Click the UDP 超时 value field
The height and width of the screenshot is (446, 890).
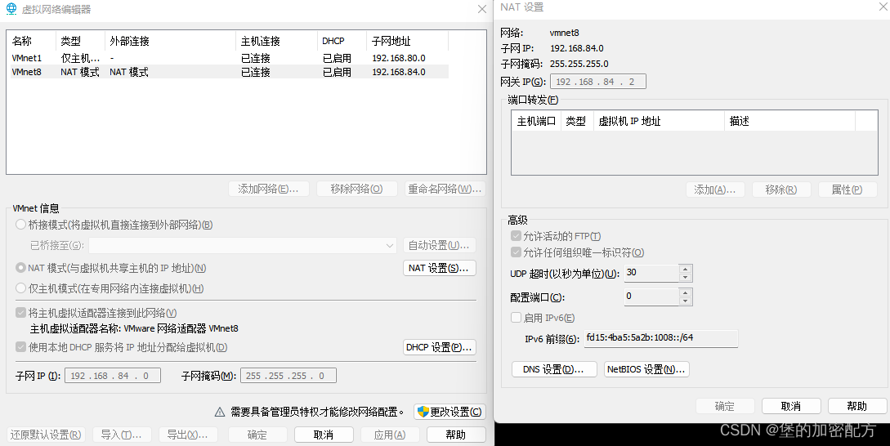click(651, 273)
